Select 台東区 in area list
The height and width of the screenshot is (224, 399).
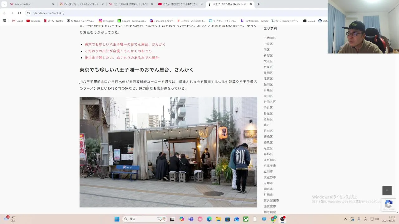pos(268,67)
